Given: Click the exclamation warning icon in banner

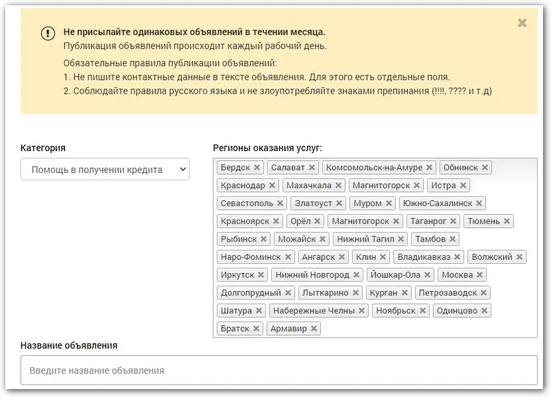Looking at the screenshot, I should [48, 33].
